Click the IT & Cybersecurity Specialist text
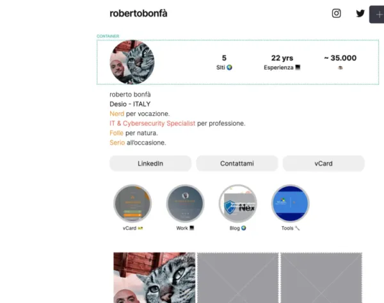384x303 pixels. 152,123
